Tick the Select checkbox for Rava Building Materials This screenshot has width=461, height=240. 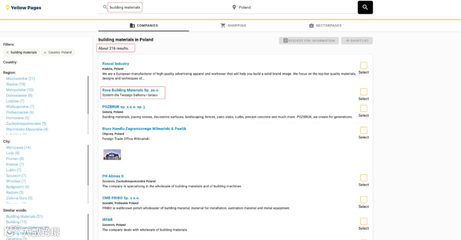click(364, 92)
